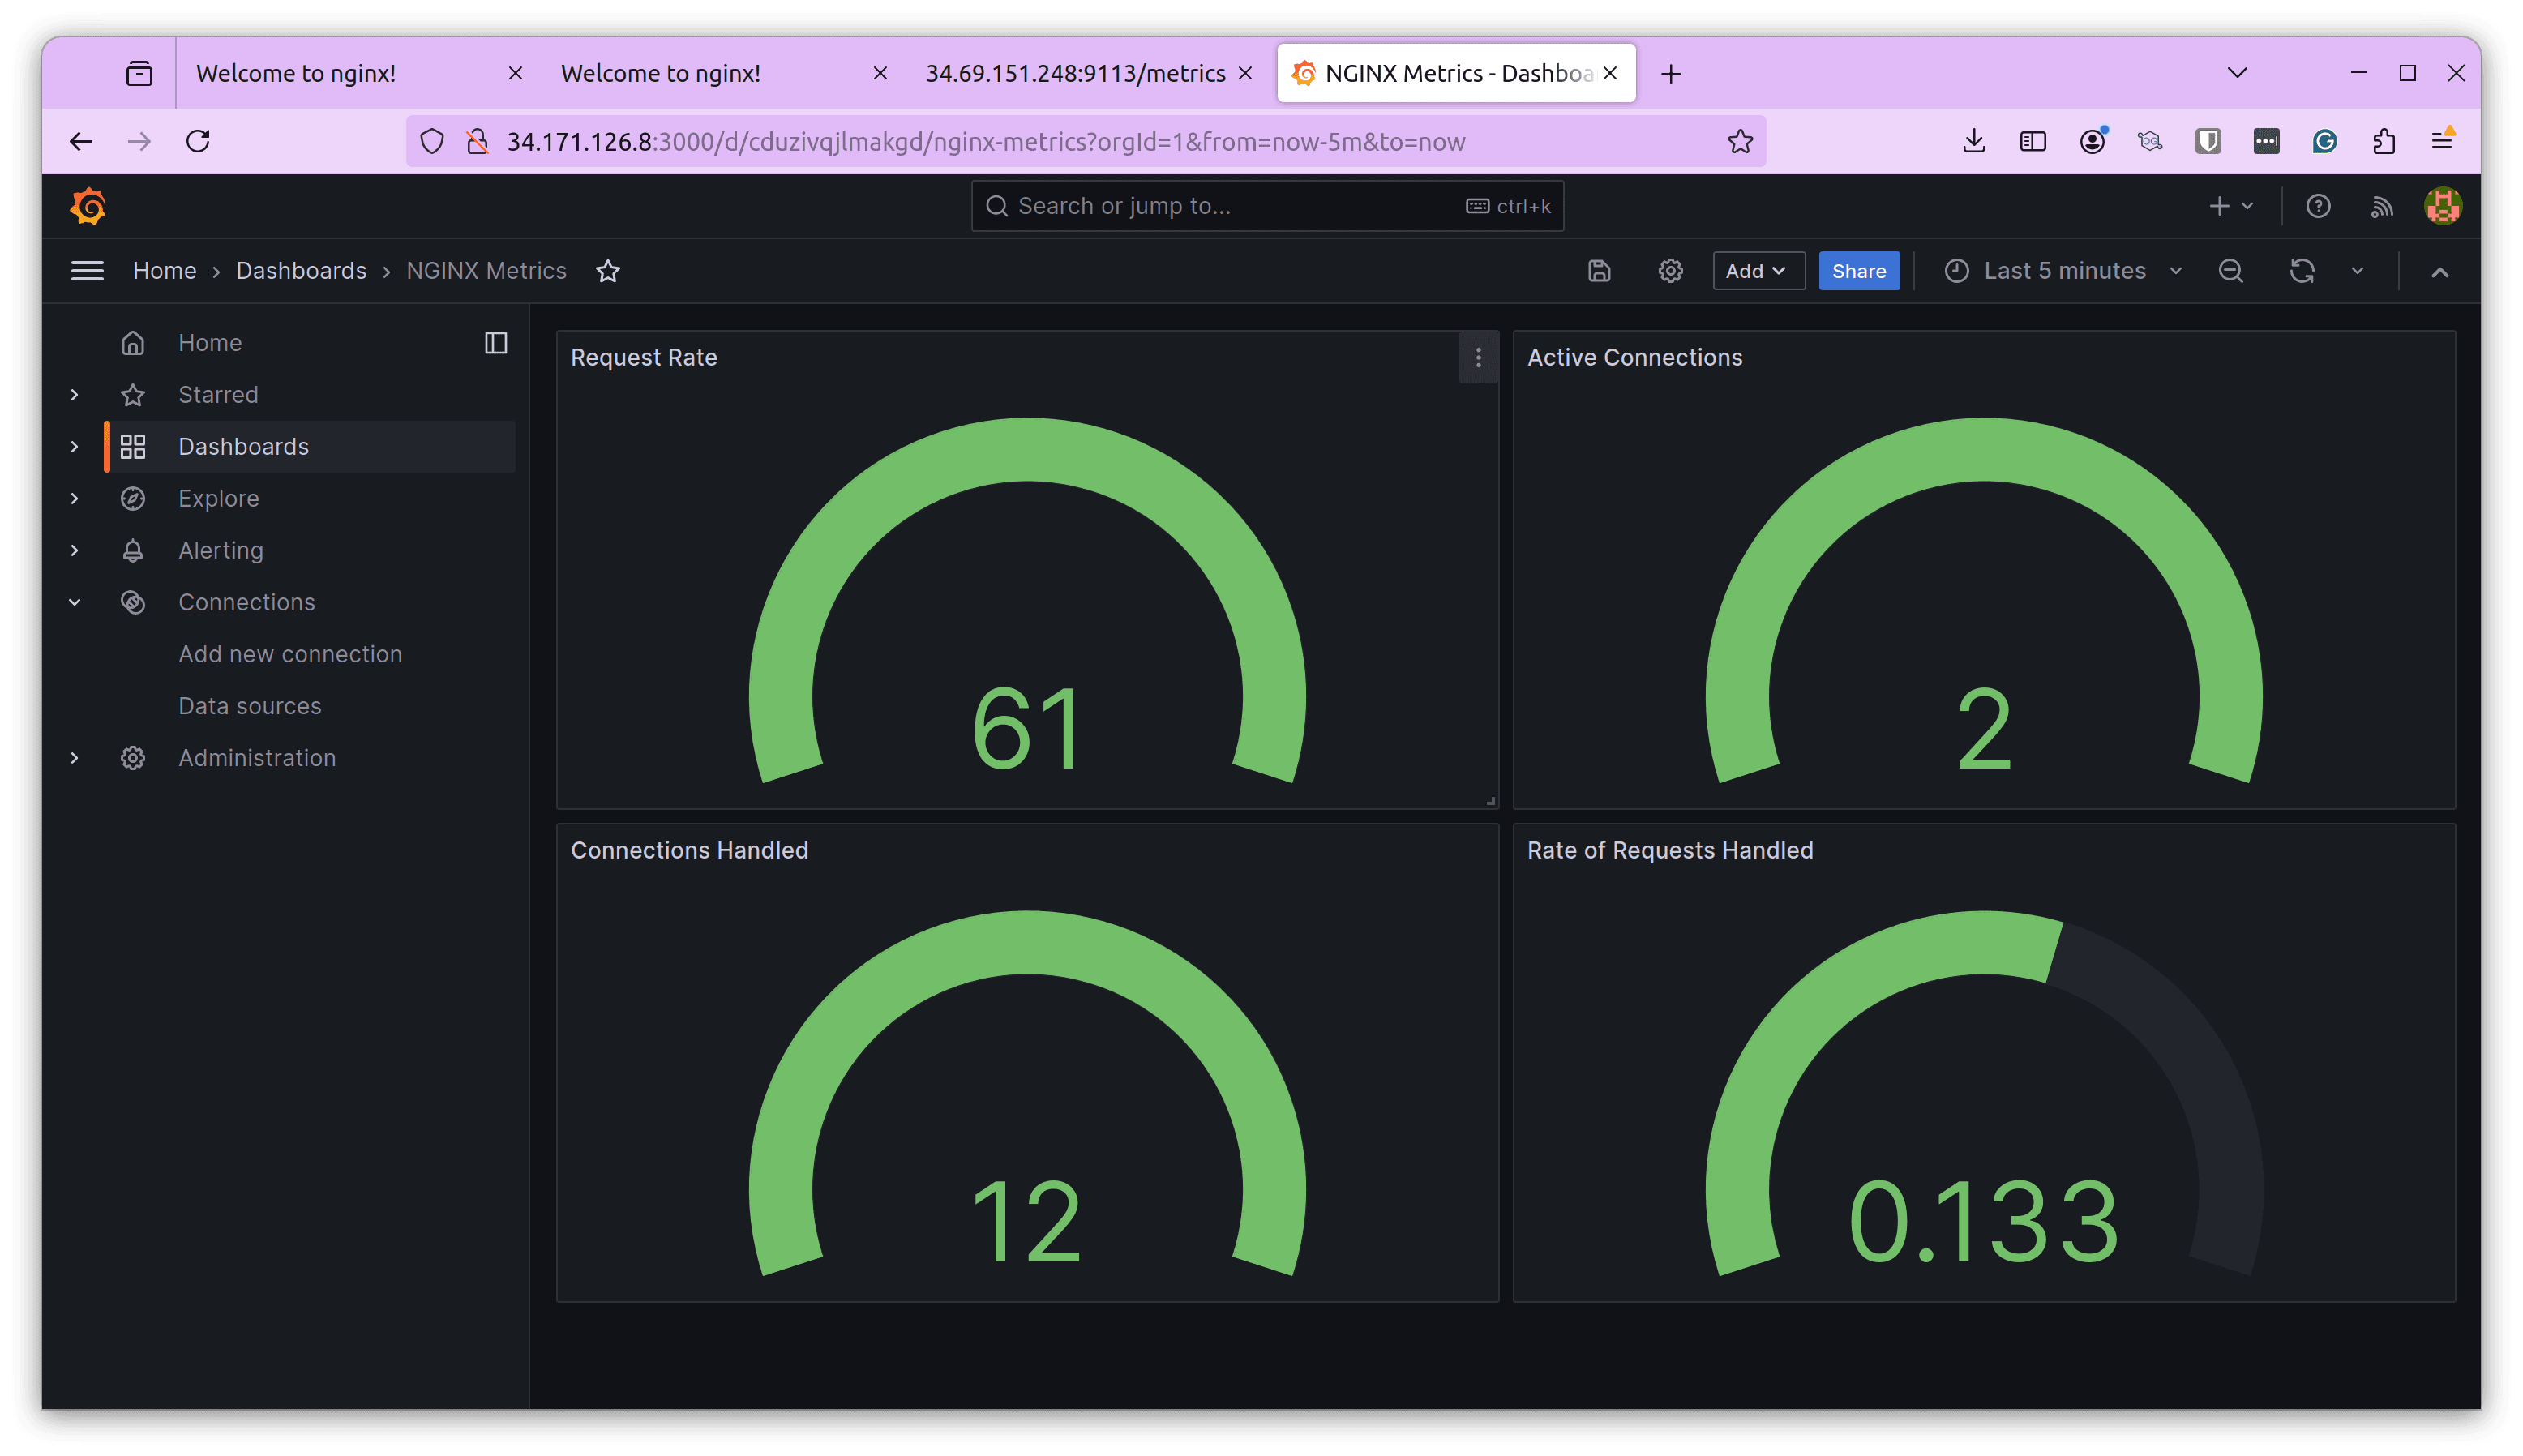Expand the Dashboards section arrow

[74, 447]
